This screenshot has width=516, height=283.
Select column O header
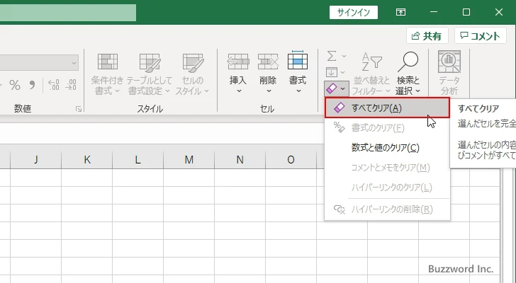pos(291,160)
